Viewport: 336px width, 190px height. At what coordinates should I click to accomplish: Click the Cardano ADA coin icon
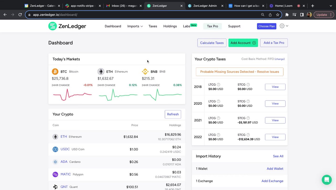tap(55, 162)
